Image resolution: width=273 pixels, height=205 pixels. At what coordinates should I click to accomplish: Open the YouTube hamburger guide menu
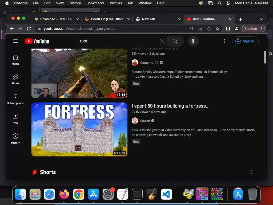15,41
